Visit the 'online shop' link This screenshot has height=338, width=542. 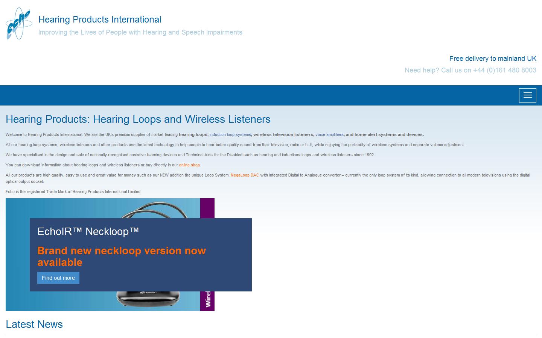point(189,165)
